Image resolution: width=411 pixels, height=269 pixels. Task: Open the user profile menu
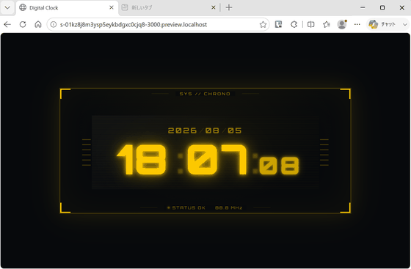[342, 24]
